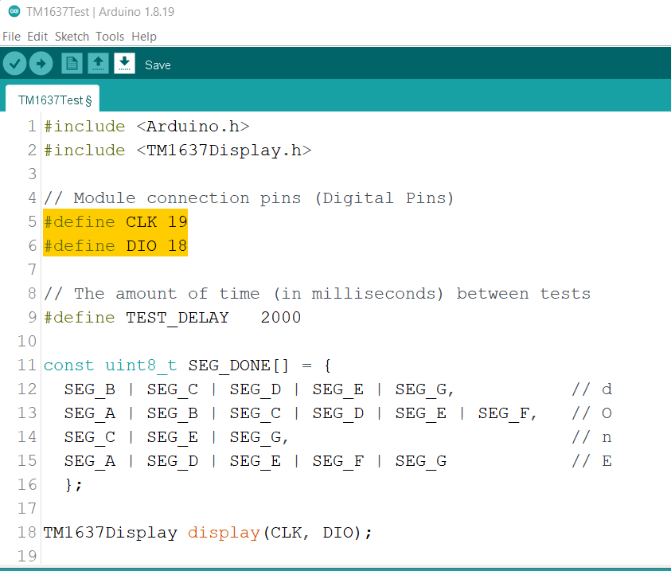
Task: Click the closing '};' on line 16
Action: 73,485
